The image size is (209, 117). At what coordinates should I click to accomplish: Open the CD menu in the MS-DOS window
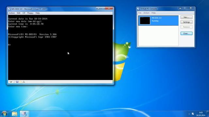pos(24,13)
